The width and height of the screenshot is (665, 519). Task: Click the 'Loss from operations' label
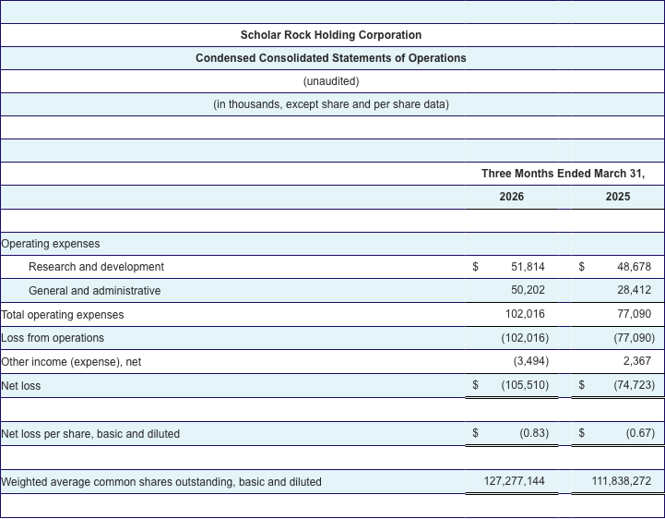tap(53, 338)
